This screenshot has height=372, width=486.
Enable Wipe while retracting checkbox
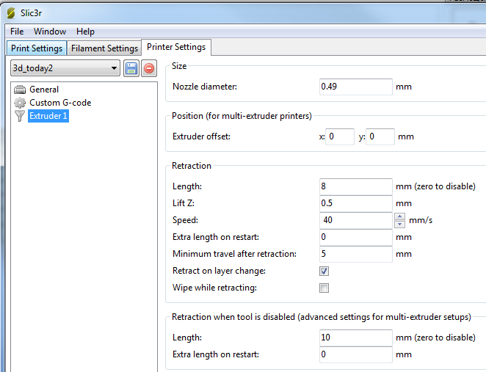coord(324,288)
